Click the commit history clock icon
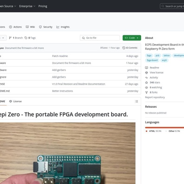 click(124, 48)
